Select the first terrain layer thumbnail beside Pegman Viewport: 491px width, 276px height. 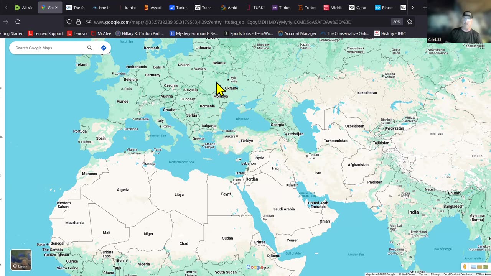tap(473, 267)
